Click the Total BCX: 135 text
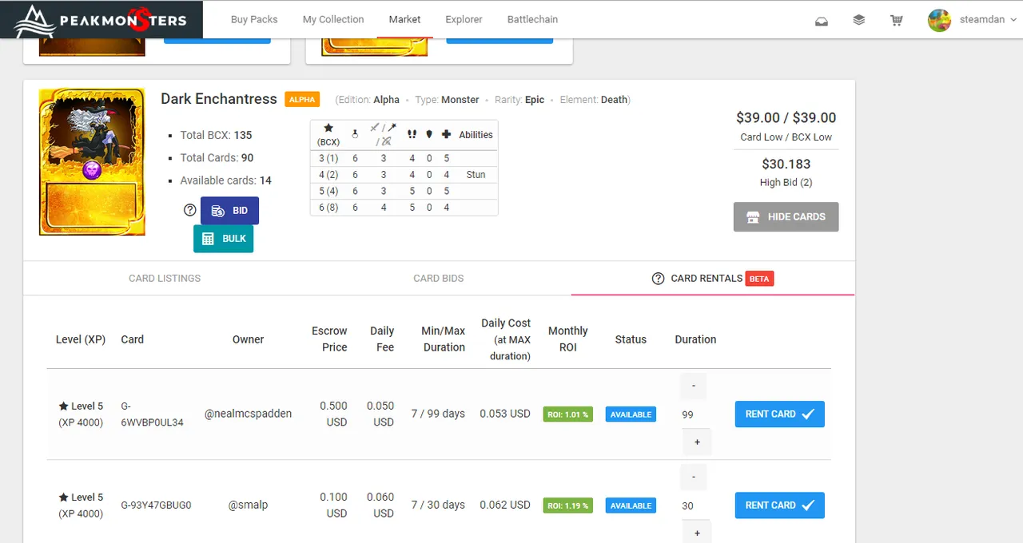The width and height of the screenshot is (1023, 543). (x=216, y=135)
